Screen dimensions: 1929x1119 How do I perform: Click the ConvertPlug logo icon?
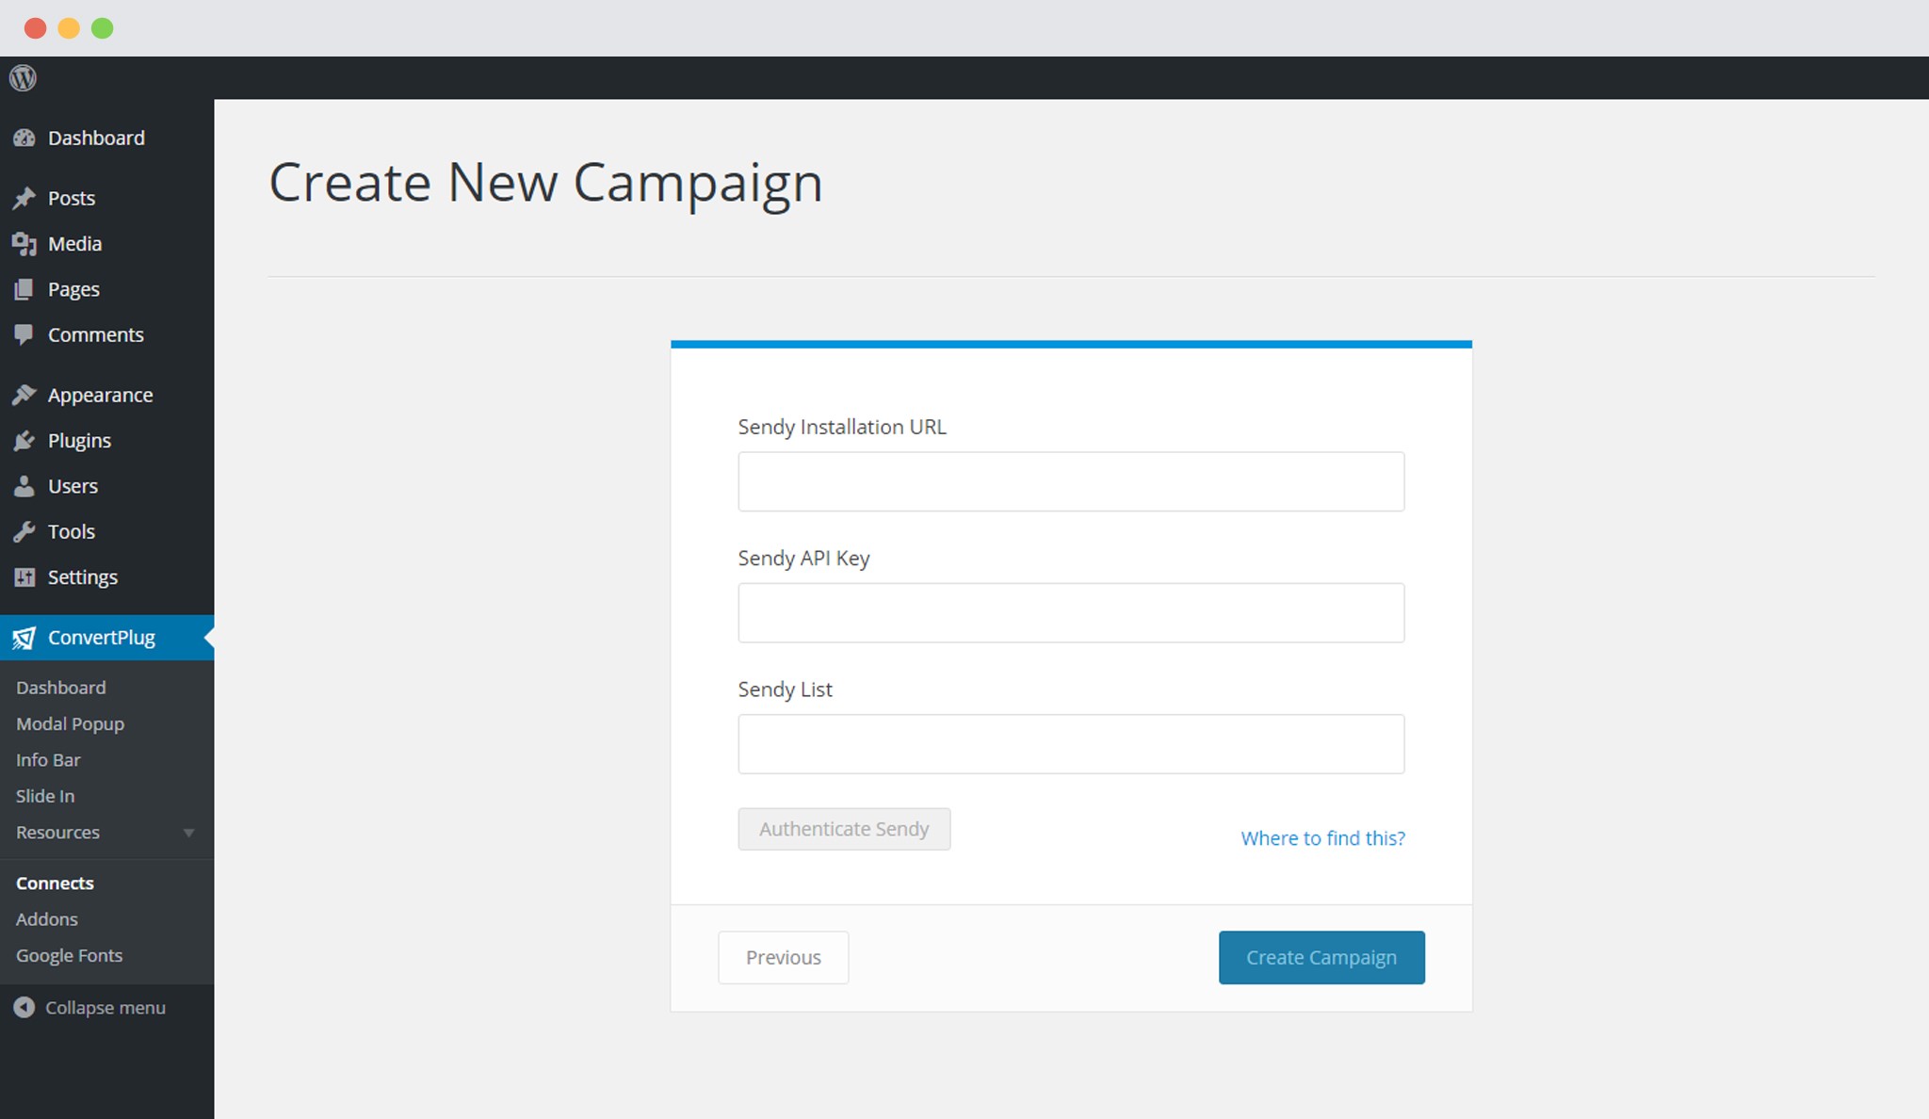click(24, 638)
